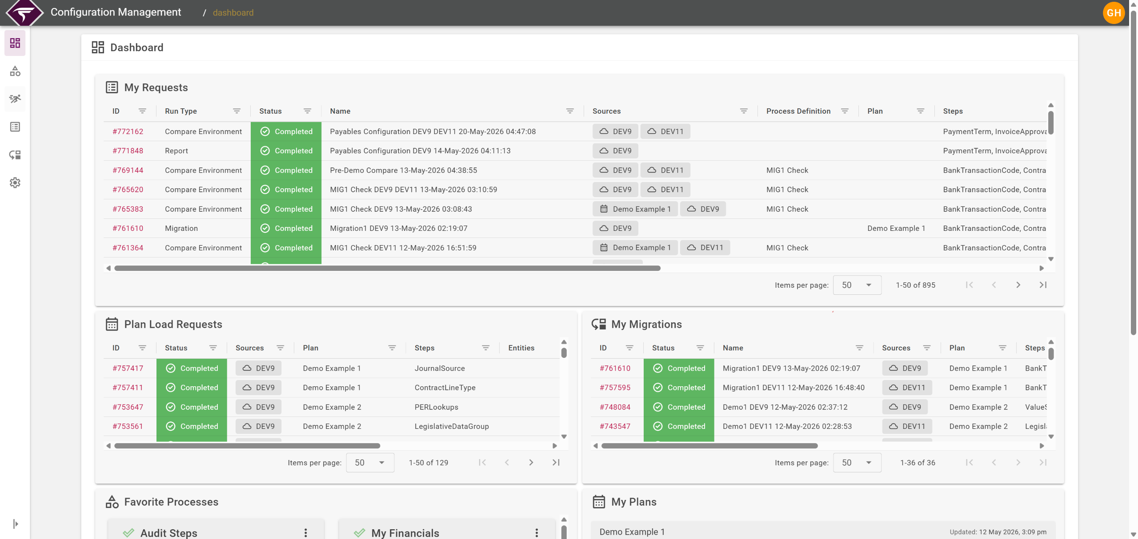
Task: Open request #769144
Action: point(128,170)
